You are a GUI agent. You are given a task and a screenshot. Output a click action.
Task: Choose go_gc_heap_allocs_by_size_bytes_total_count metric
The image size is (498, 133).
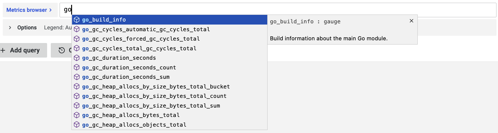pyautogui.click(x=154, y=96)
